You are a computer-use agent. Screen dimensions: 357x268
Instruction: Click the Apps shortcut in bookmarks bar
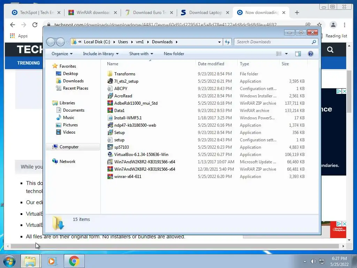pos(18,36)
